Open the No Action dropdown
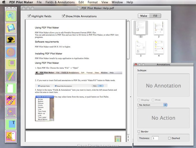This screenshot has width=196, height=148. 152,105
